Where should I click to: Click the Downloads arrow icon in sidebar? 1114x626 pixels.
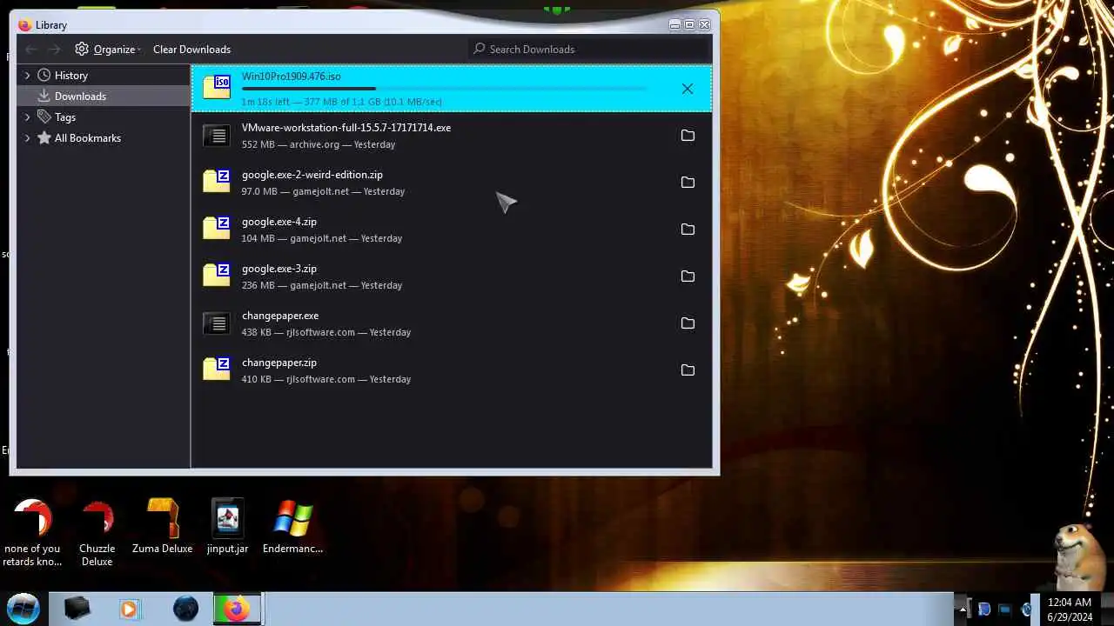click(44, 97)
